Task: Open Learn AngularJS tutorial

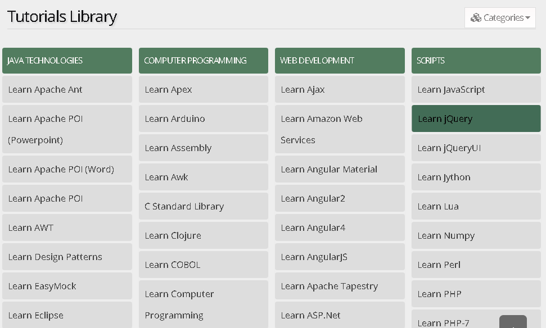Action: pyautogui.click(x=340, y=257)
